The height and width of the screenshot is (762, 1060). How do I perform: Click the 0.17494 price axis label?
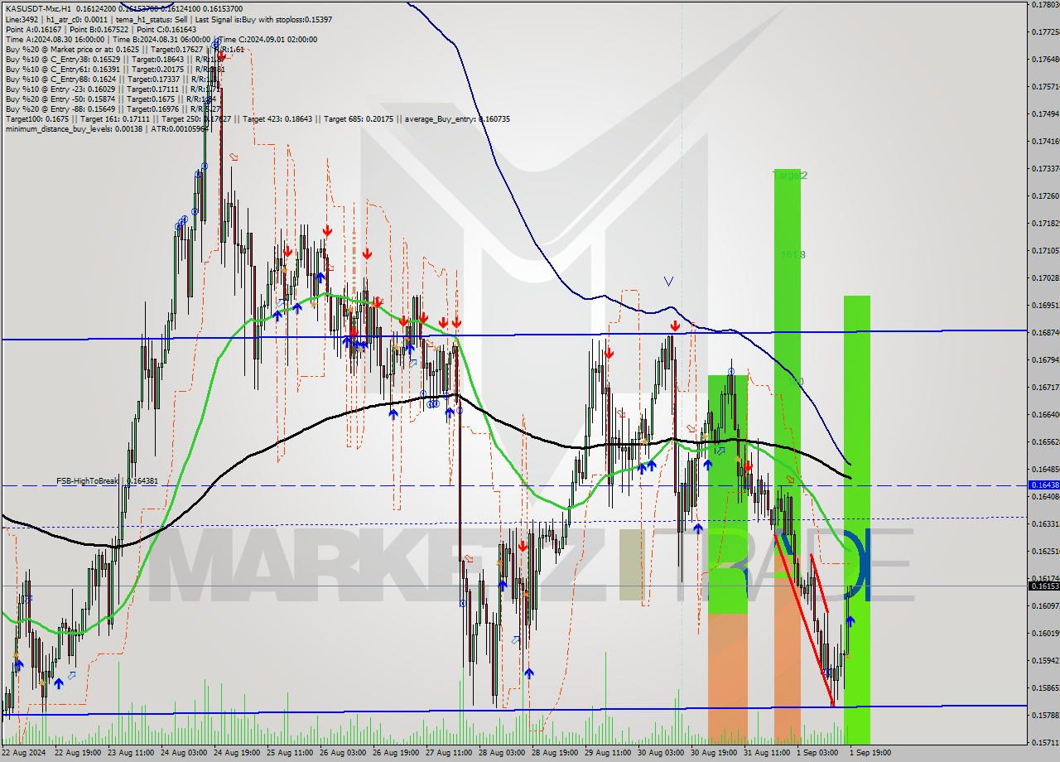[x=1044, y=113]
